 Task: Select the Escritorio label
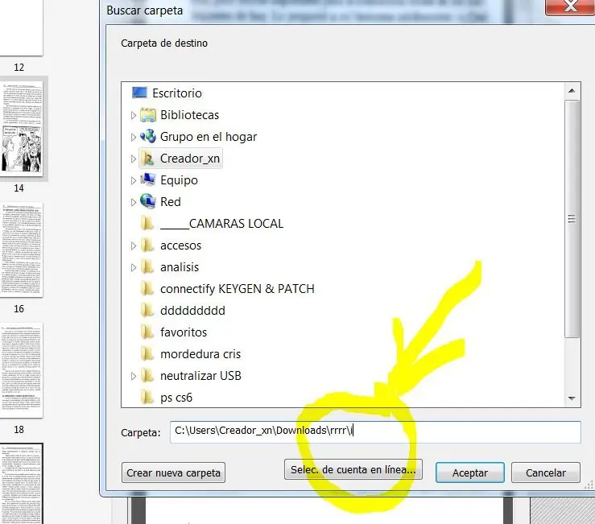177,93
